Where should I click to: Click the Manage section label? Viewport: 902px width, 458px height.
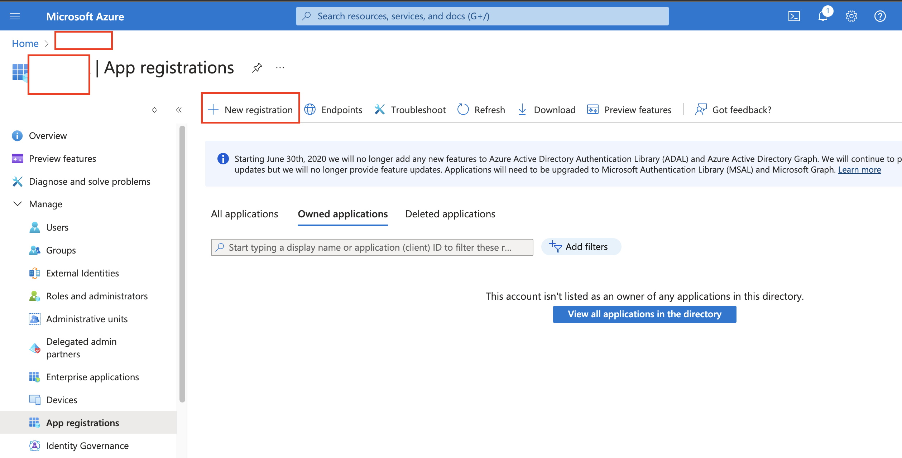click(45, 204)
